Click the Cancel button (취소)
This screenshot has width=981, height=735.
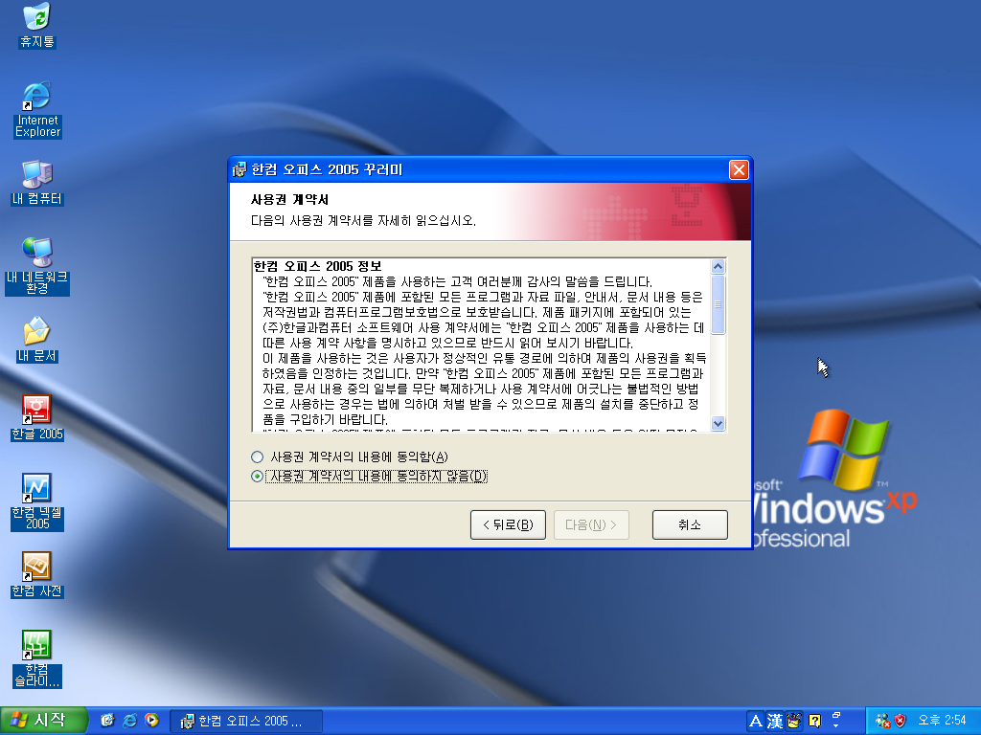click(690, 525)
